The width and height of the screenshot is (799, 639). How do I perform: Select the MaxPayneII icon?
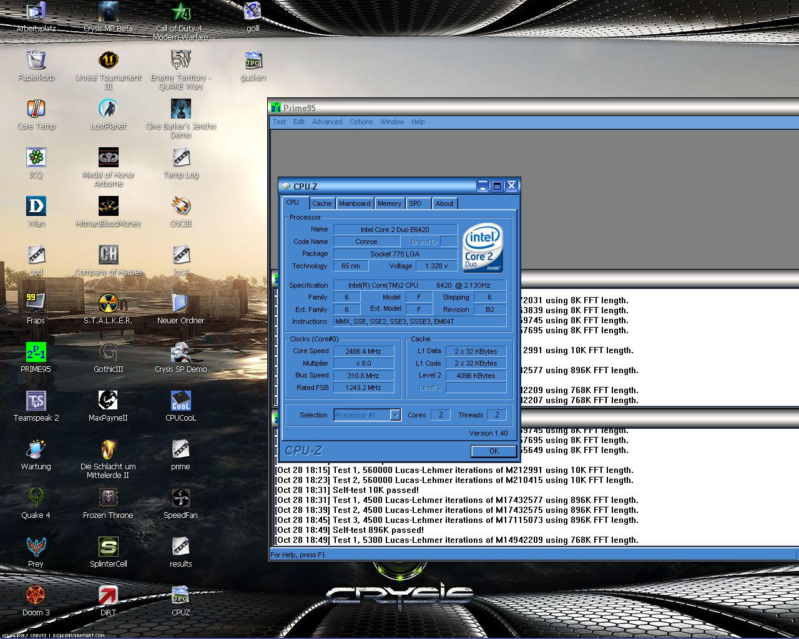(x=109, y=401)
